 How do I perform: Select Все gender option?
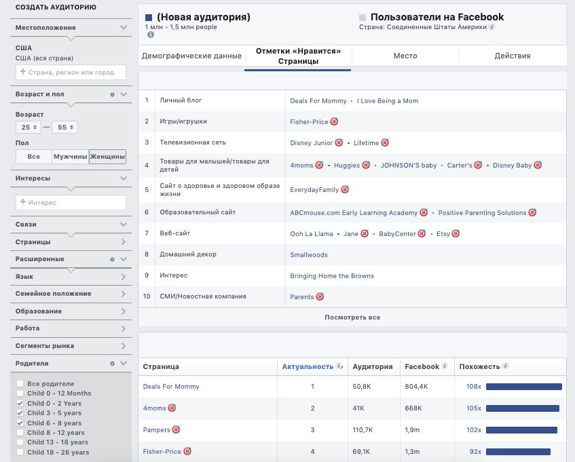point(34,157)
